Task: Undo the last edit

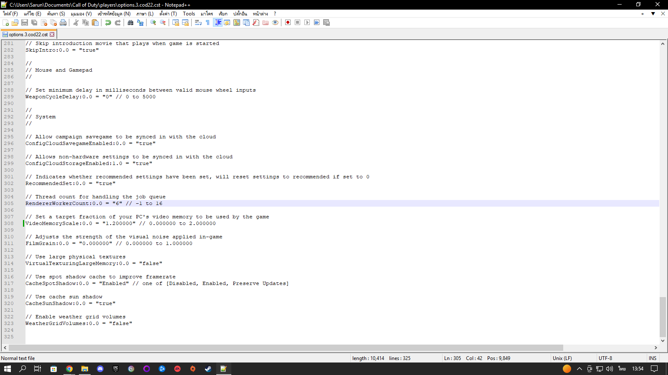Action: (x=108, y=22)
